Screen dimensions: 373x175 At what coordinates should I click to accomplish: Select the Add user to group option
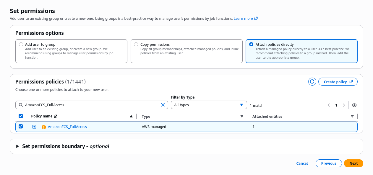point(21,44)
